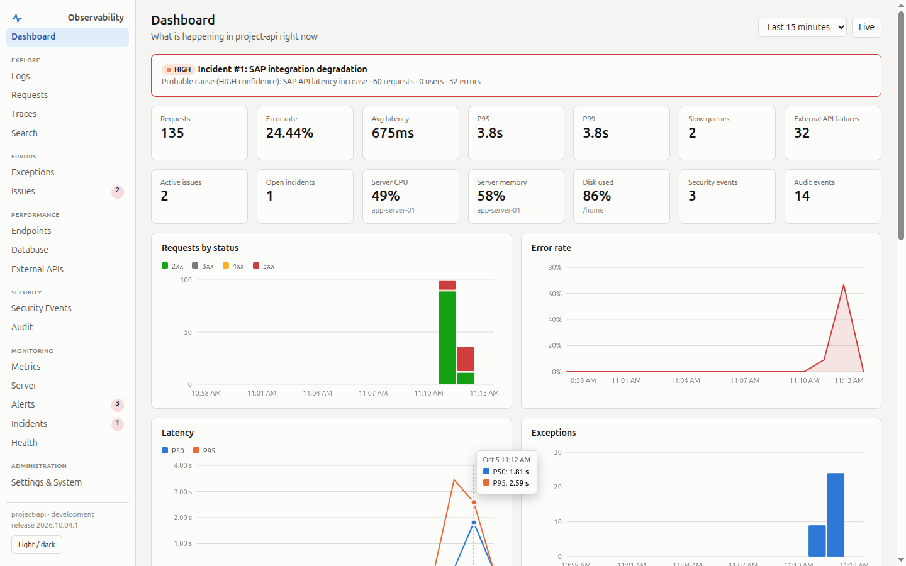906x566 pixels.
Task: Open Settings & System
Action: click(67, 482)
